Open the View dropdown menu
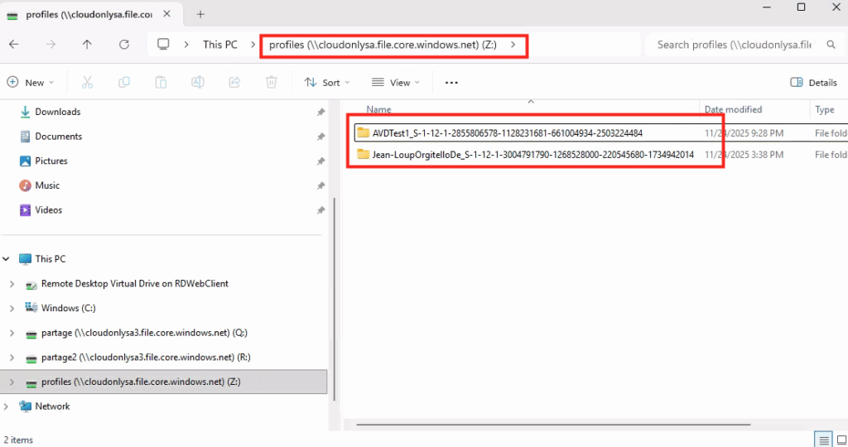 pos(396,82)
